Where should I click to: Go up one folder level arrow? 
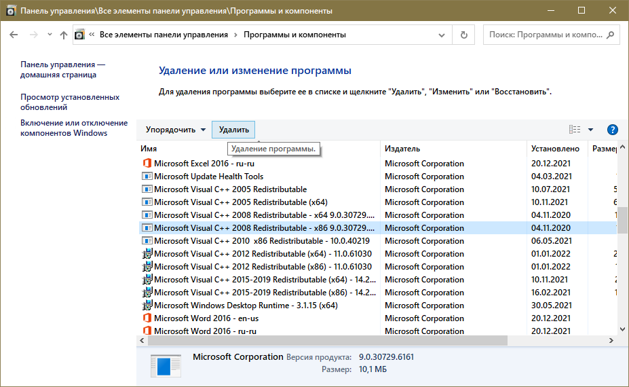(x=64, y=35)
